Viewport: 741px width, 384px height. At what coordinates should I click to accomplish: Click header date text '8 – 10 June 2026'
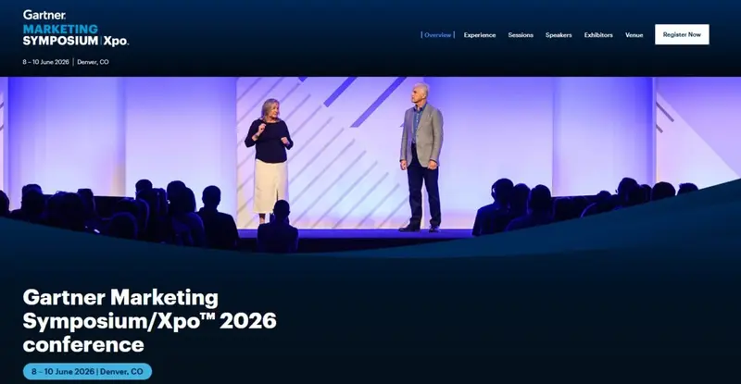[45, 62]
